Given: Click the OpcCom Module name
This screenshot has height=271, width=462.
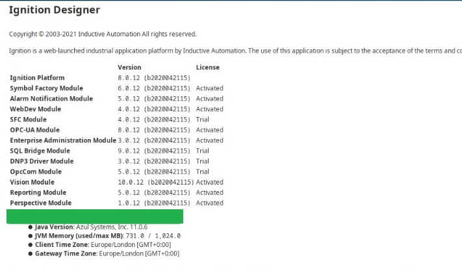Looking at the screenshot, I should [36, 172].
